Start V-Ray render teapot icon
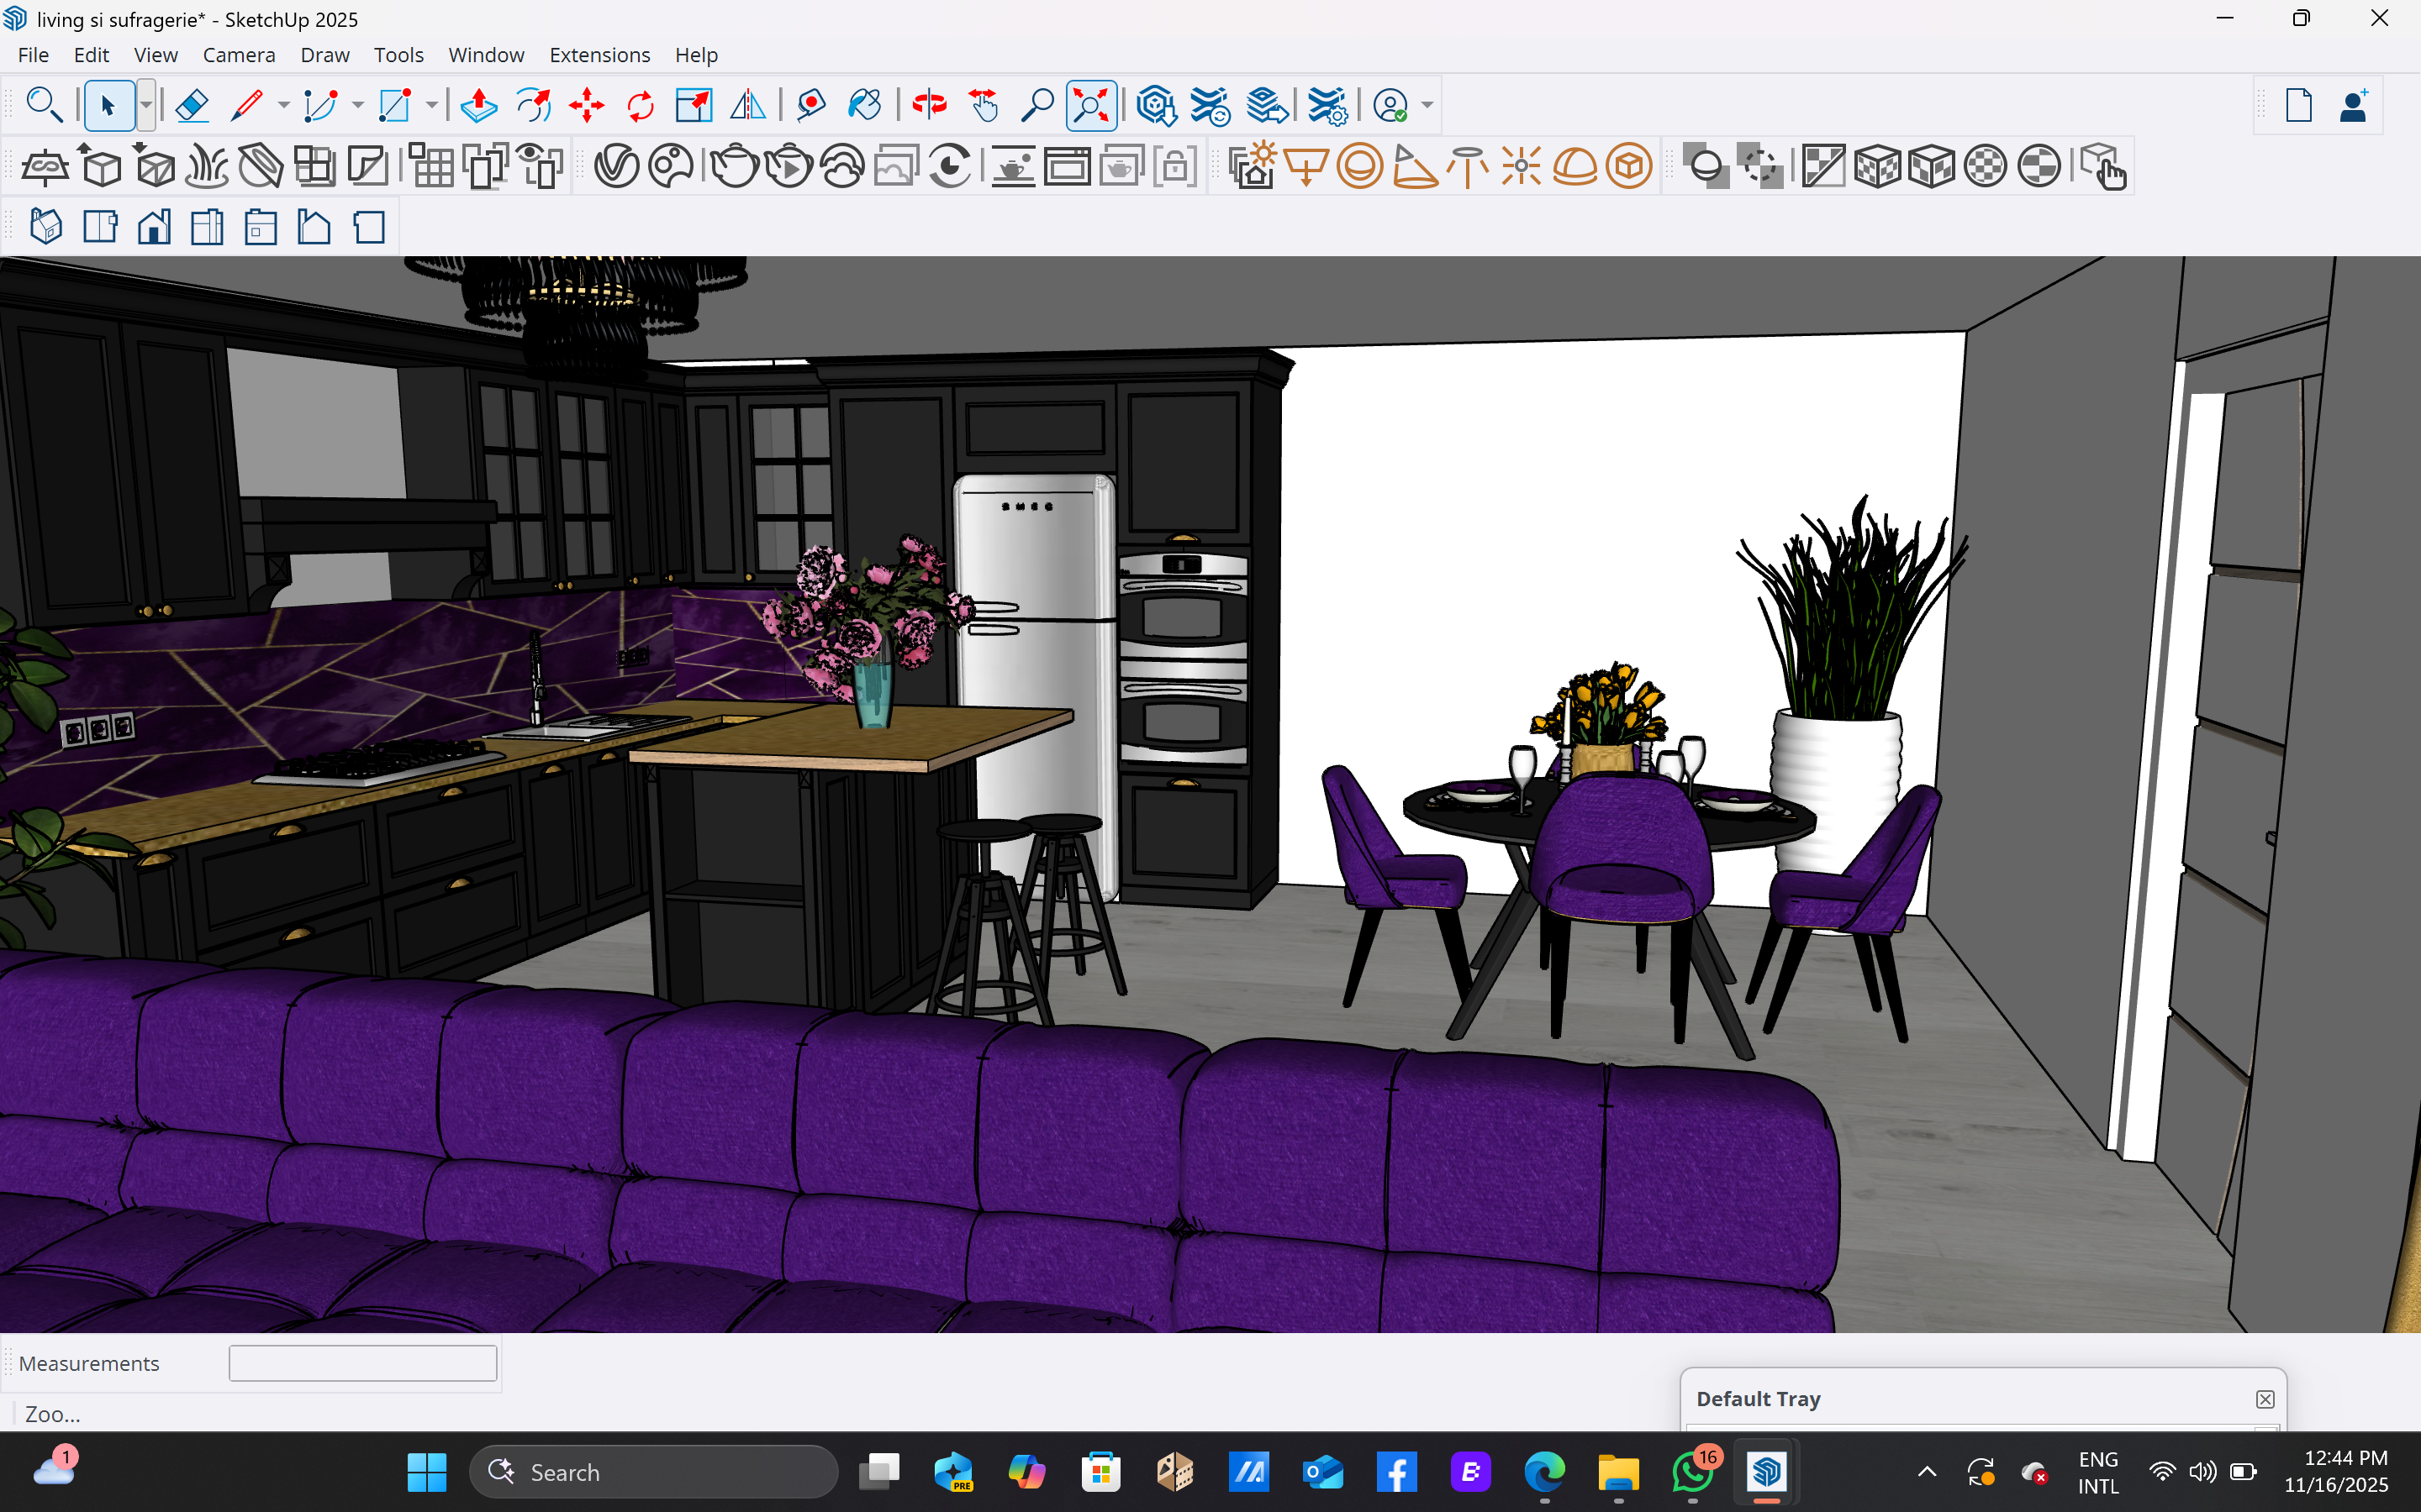 735,166
